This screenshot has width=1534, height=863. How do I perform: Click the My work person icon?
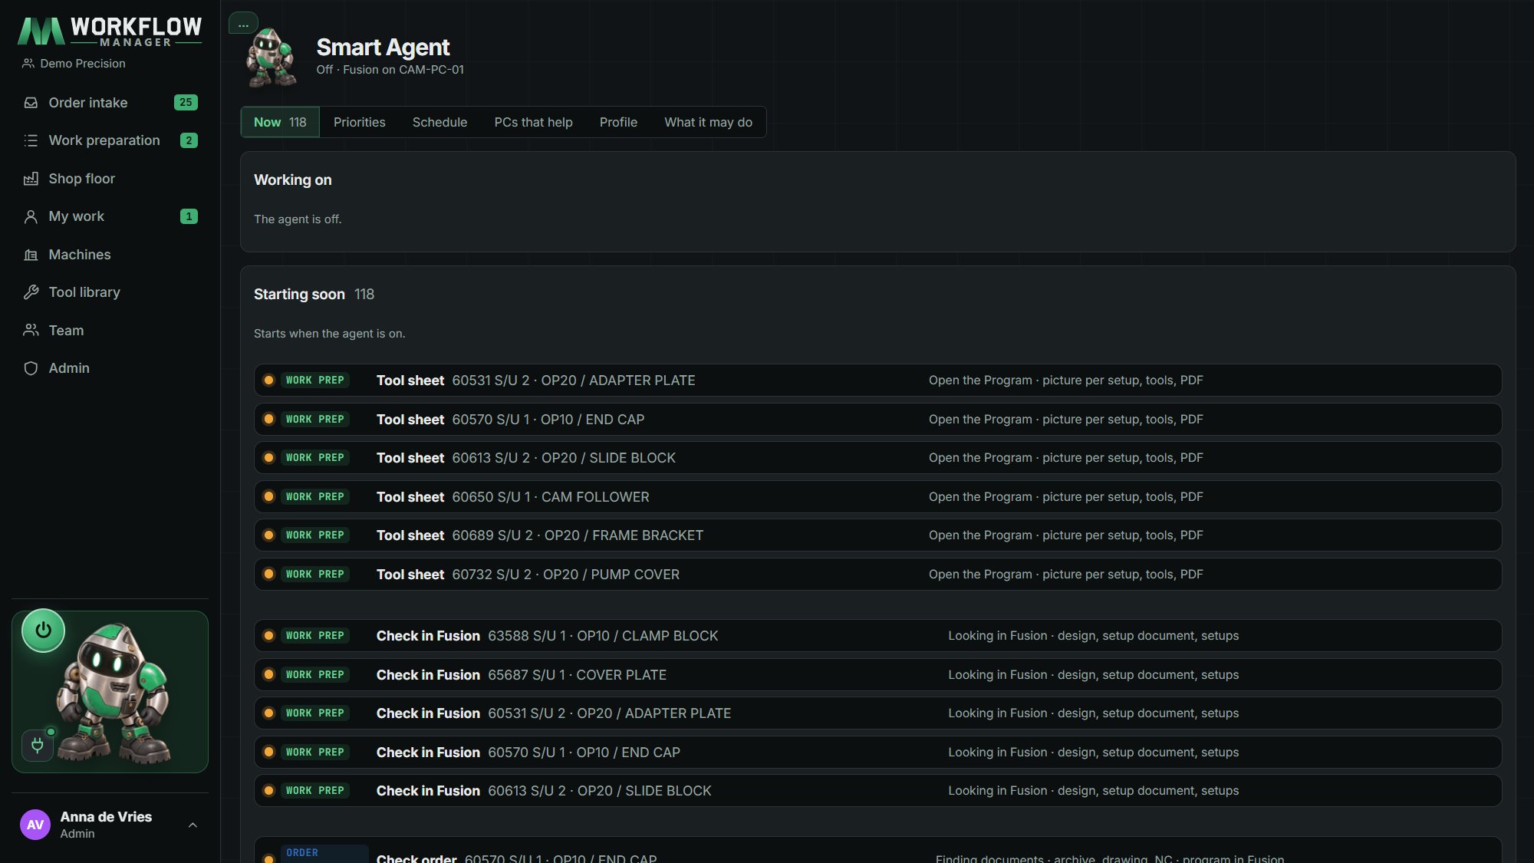[x=31, y=217]
